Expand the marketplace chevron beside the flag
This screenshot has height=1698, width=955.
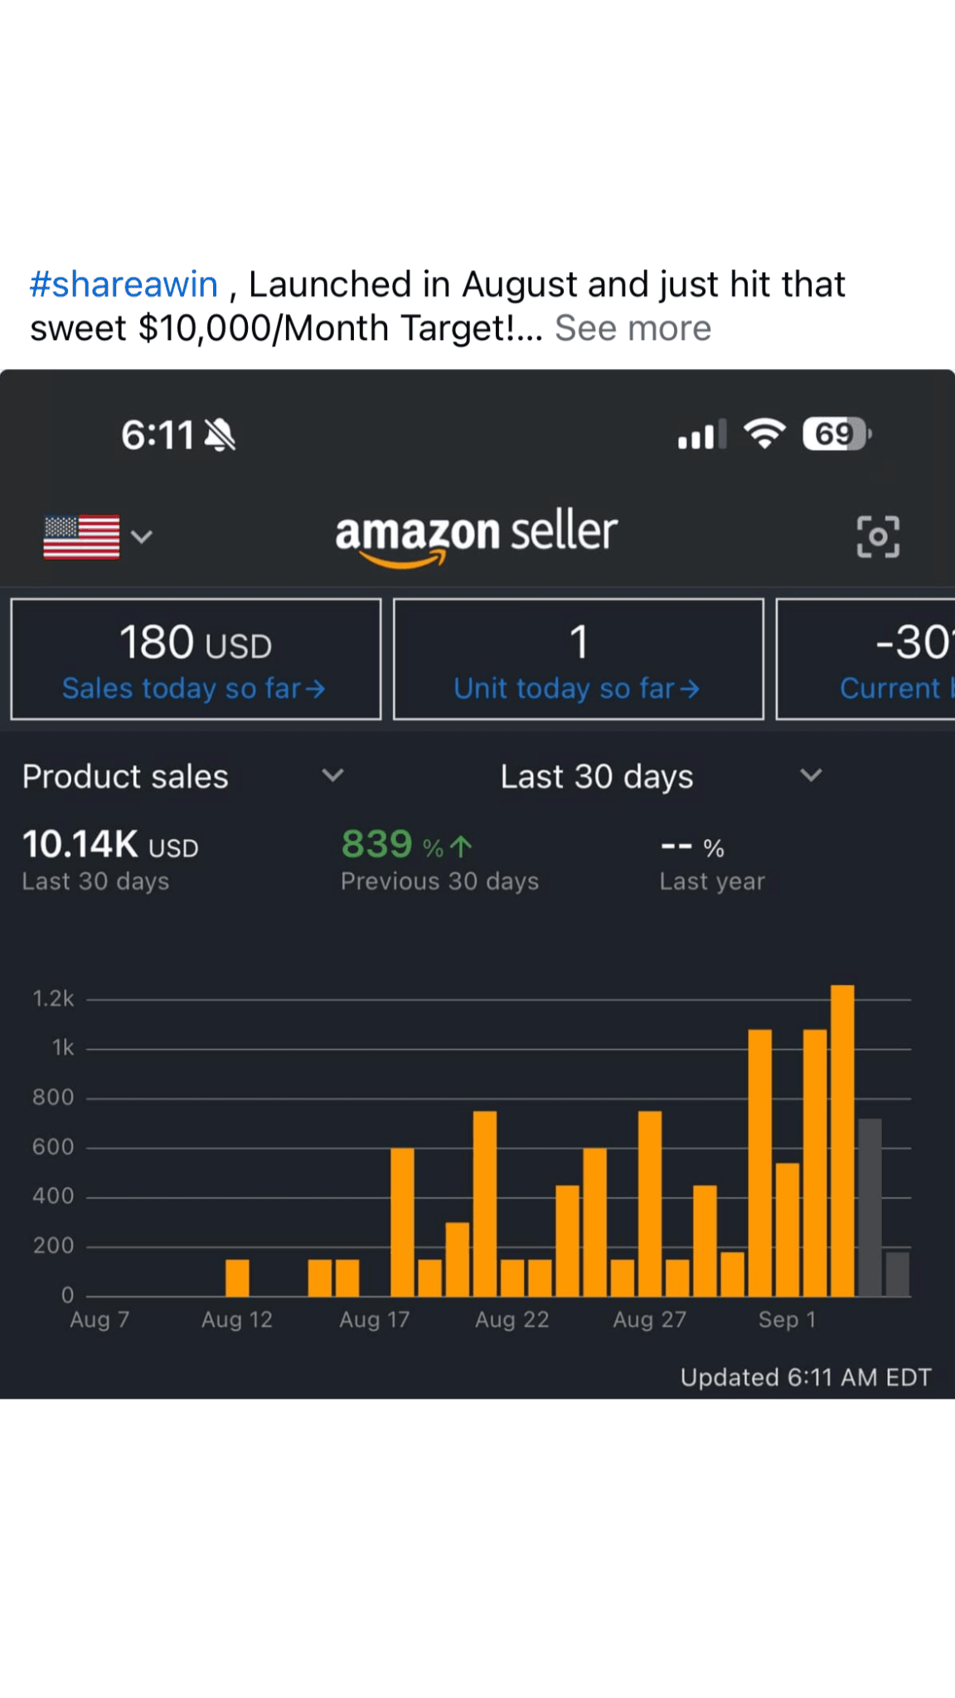pos(143,536)
